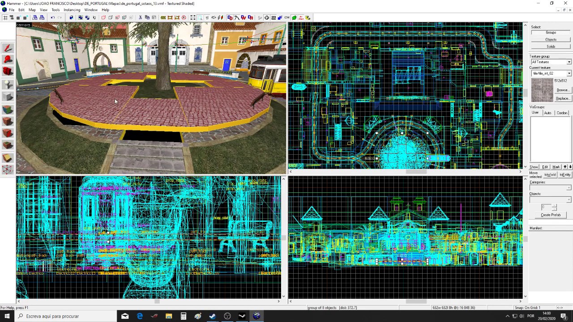Select the Apply Decals tool
This screenshot has width=573, height=322.
tap(8, 133)
